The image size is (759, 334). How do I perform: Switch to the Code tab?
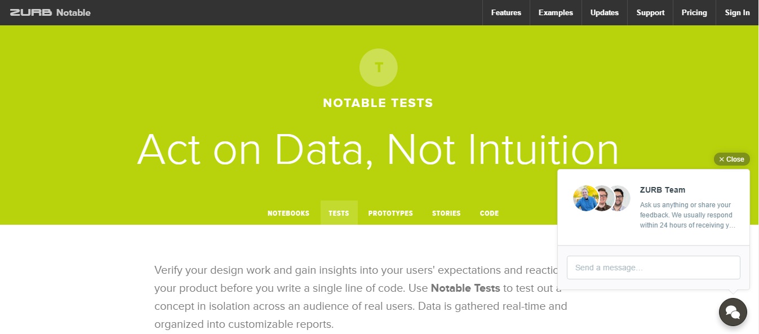pos(489,213)
